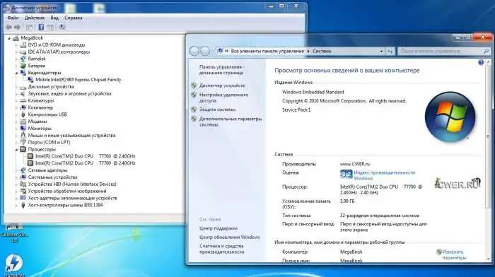Open the Вид menu in Device Manager
This screenshot has height=277, width=495.
click(54, 18)
